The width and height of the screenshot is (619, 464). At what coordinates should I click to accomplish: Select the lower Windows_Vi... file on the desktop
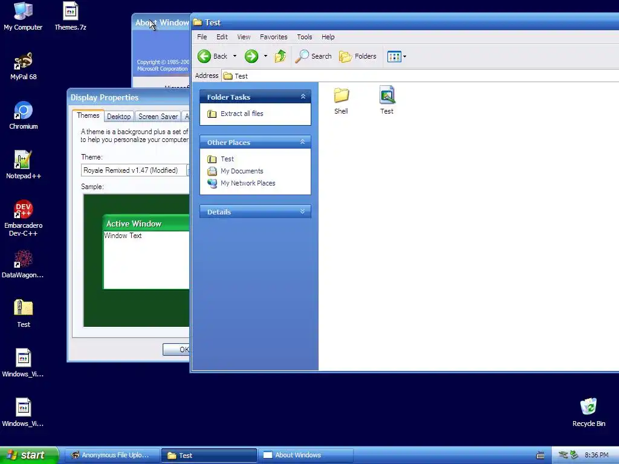[x=23, y=413]
